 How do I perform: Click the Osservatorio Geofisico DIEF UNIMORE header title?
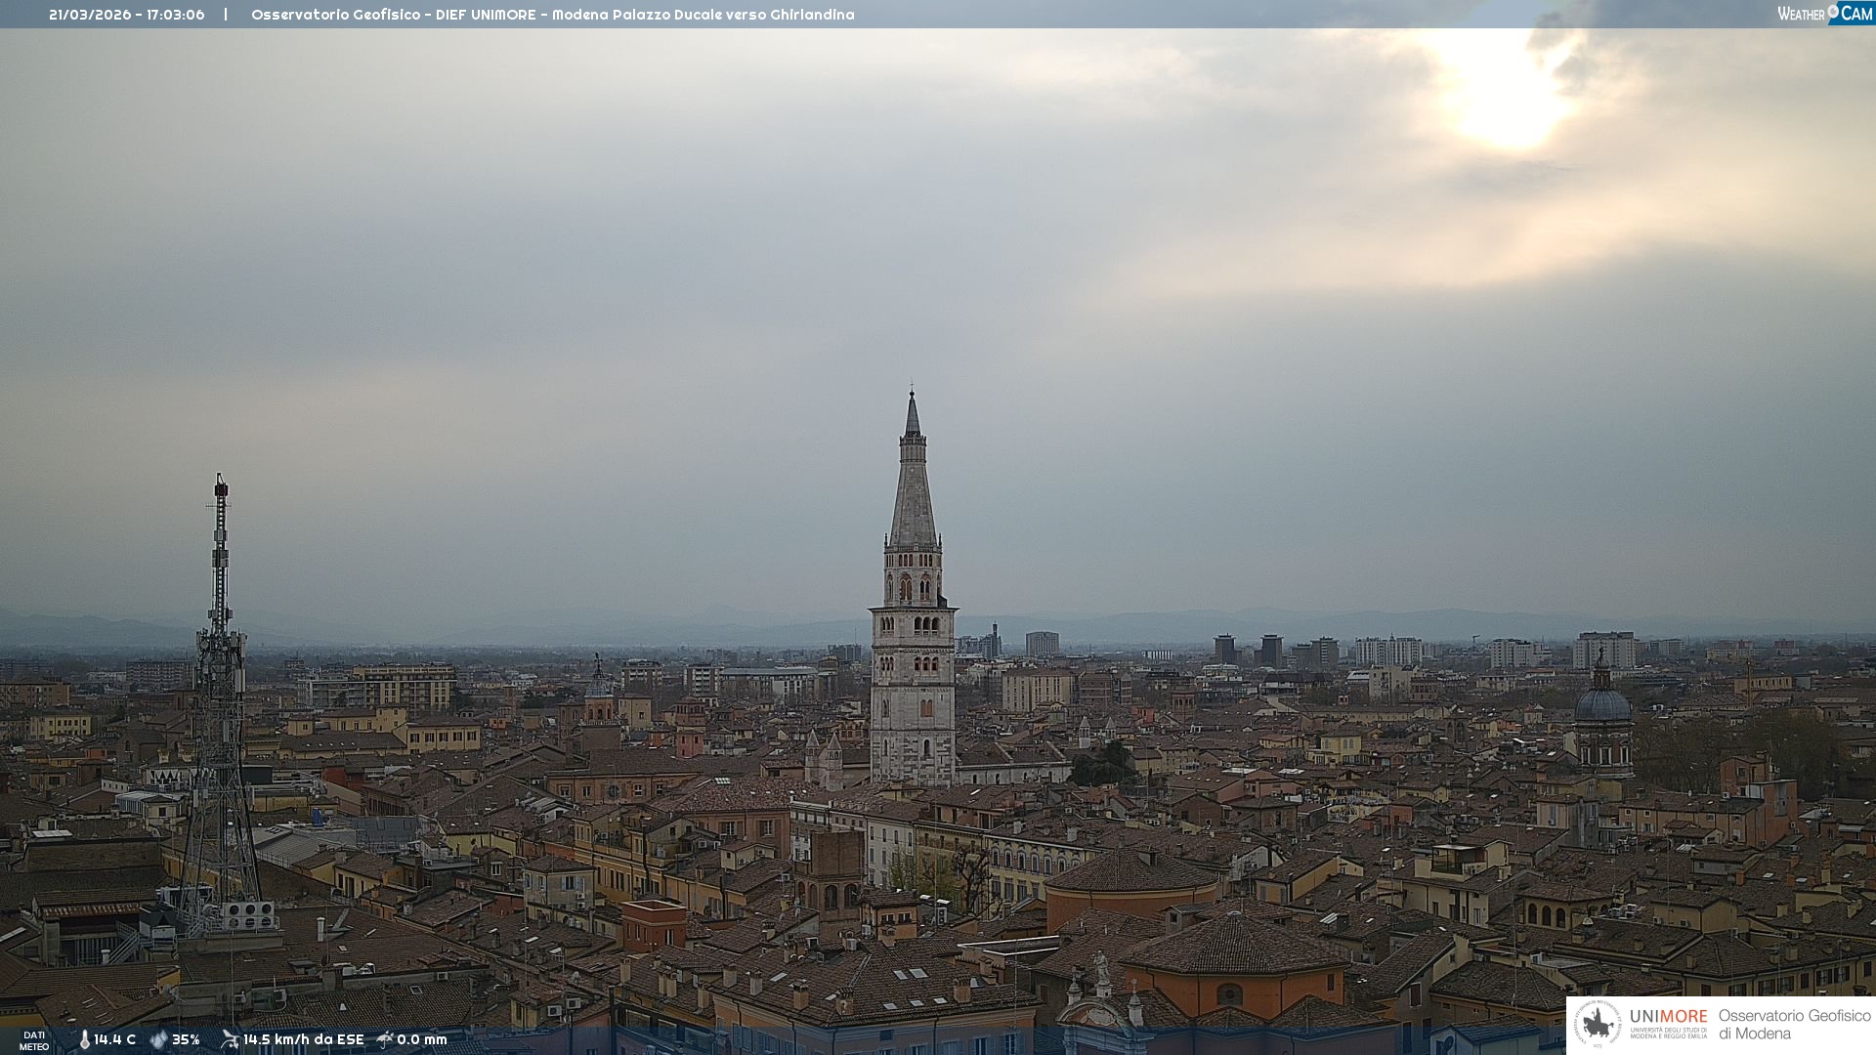552,15
